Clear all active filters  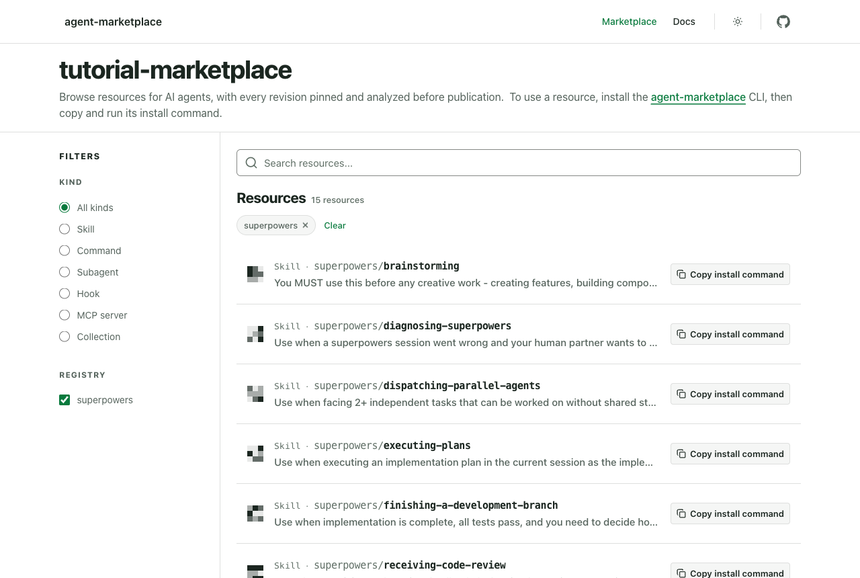coord(335,225)
